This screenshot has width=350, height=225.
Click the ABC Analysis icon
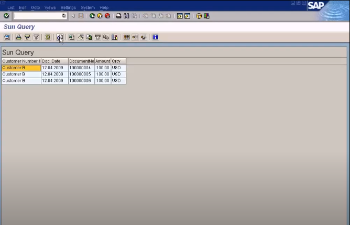(106, 37)
